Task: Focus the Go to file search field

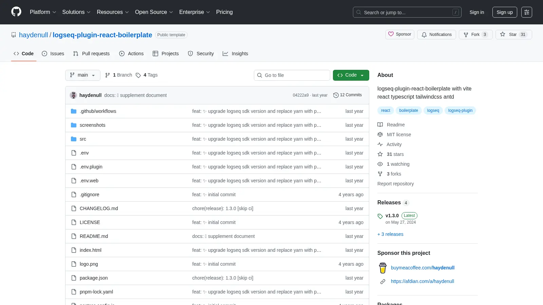Action: click(x=292, y=75)
